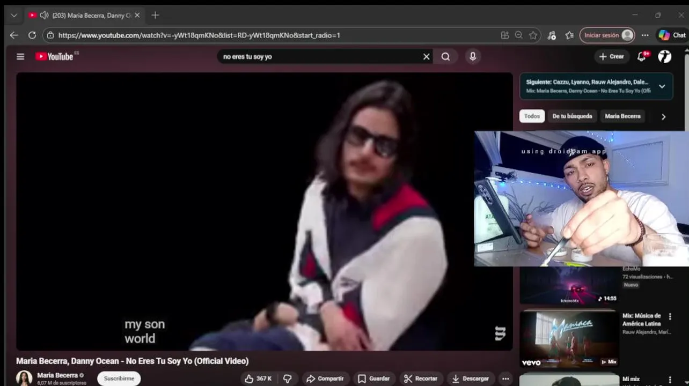
Task: Click the video title text
Action: [132, 361]
